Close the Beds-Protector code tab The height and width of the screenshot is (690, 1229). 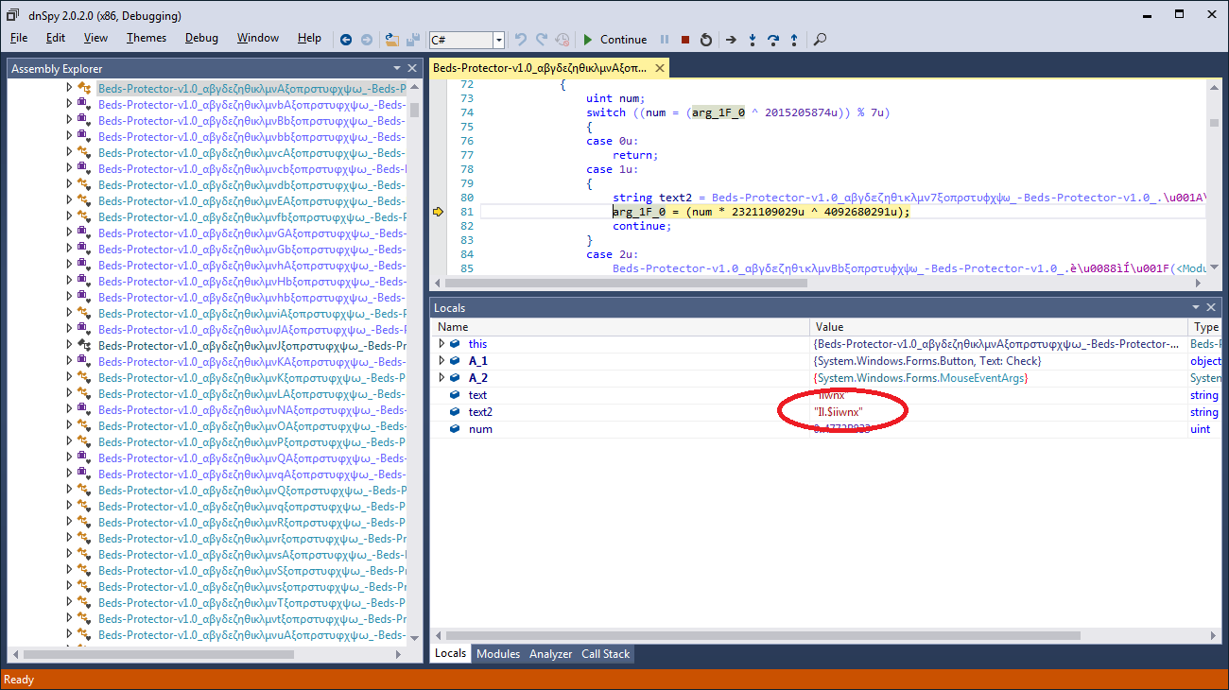tap(660, 68)
